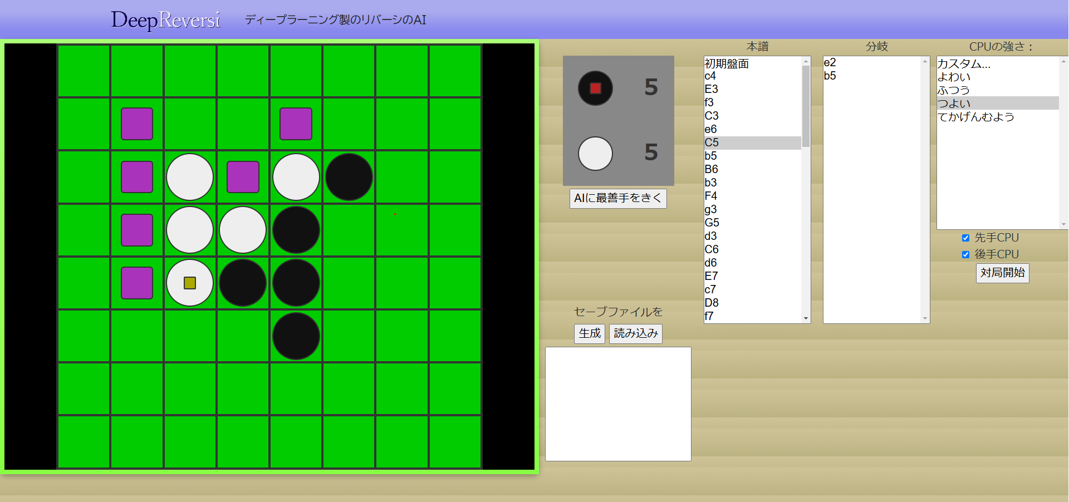Select ふつう CPU strength
This screenshot has height=502, width=1069.
tap(998, 90)
